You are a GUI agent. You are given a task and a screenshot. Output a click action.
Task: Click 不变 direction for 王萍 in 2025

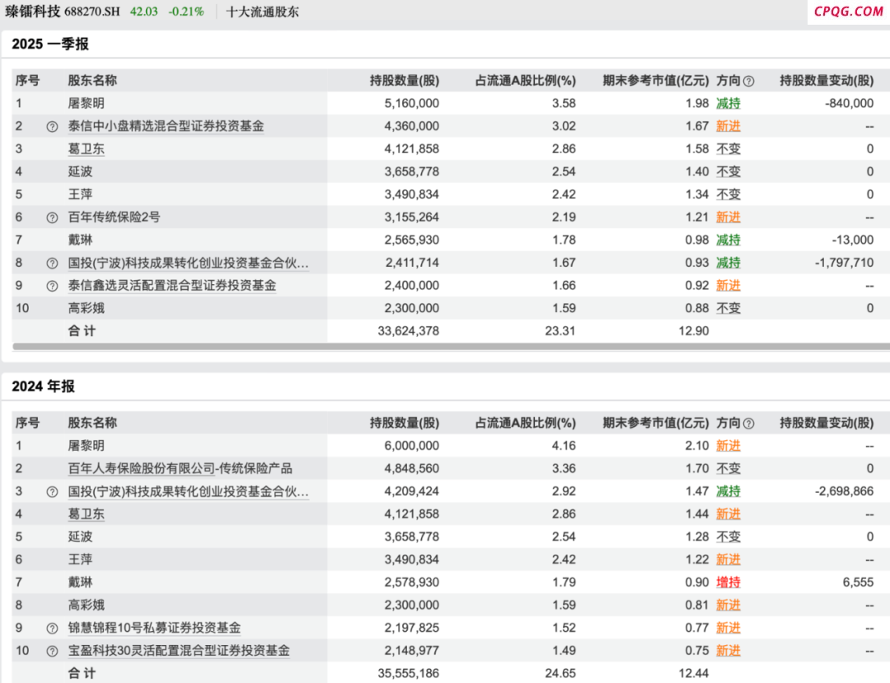728,194
